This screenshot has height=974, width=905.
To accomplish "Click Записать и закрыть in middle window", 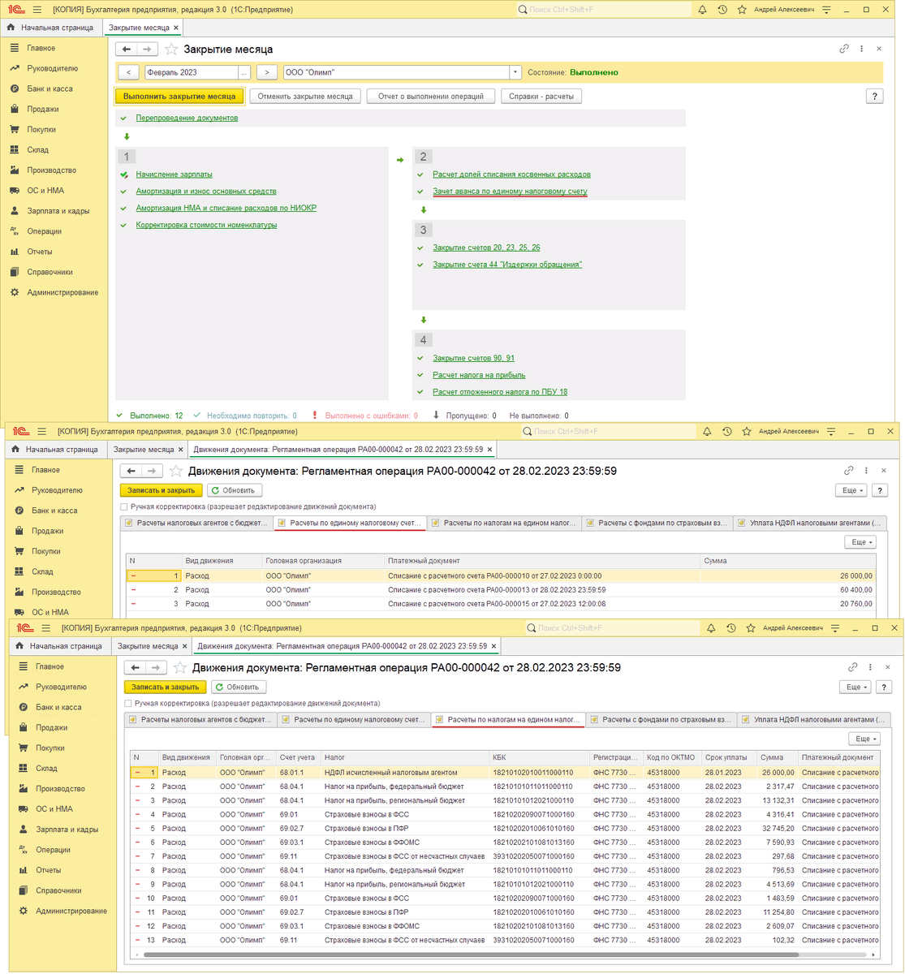I will tap(161, 490).
